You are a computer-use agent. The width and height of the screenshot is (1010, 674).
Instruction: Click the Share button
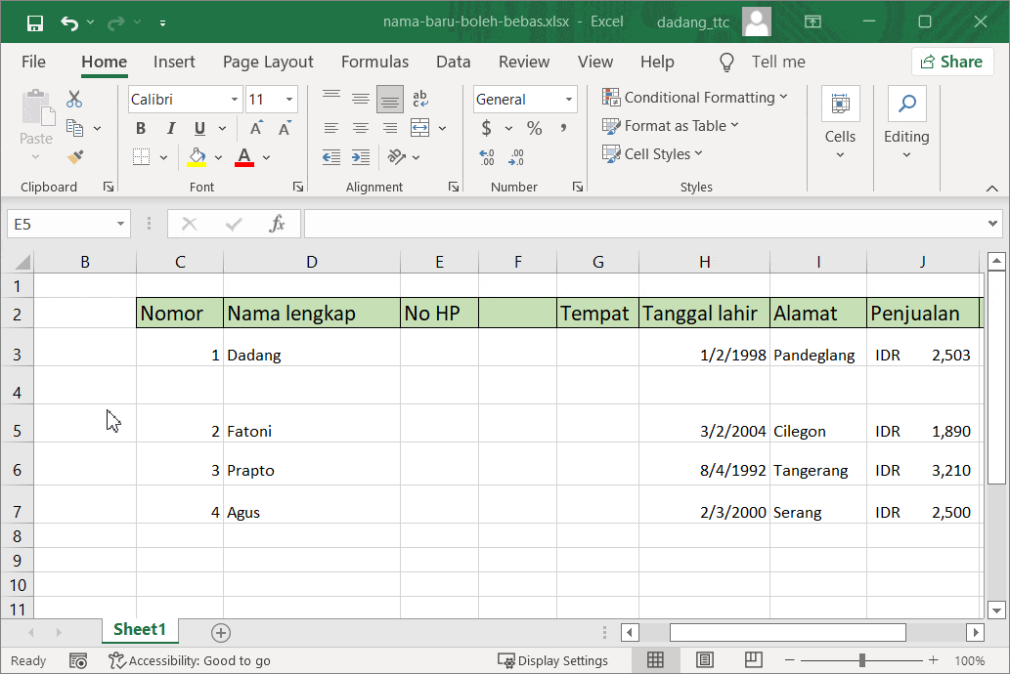point(951,61)
